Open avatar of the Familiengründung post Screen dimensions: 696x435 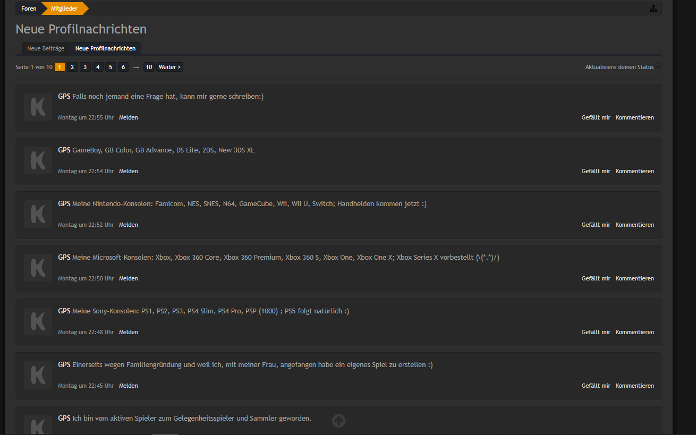click(38, 375)
